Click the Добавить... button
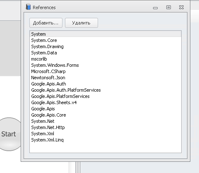 [46, 23]
